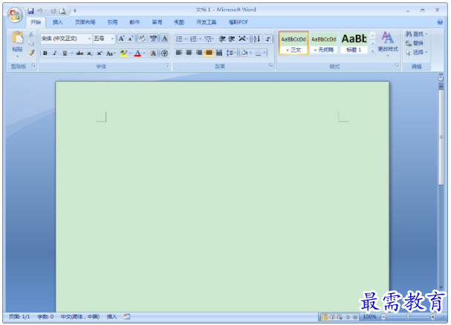Copy selection with the copy icon
This screenshot has height=325, width=451.
click(x=31, y=43)
